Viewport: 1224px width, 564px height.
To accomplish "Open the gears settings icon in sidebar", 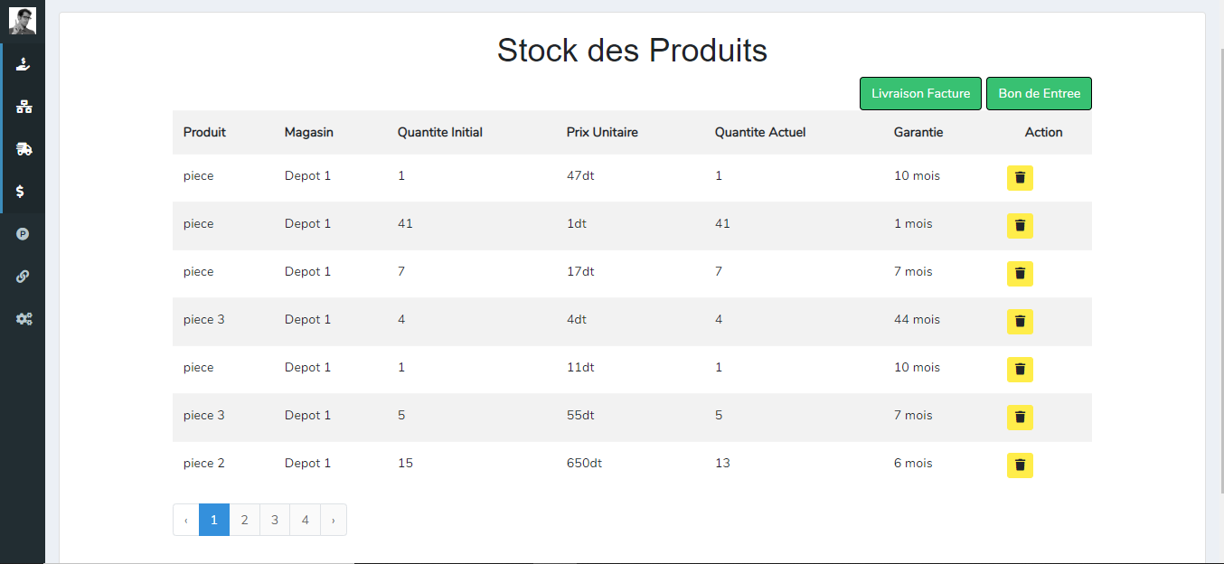I will coord(24,318).
